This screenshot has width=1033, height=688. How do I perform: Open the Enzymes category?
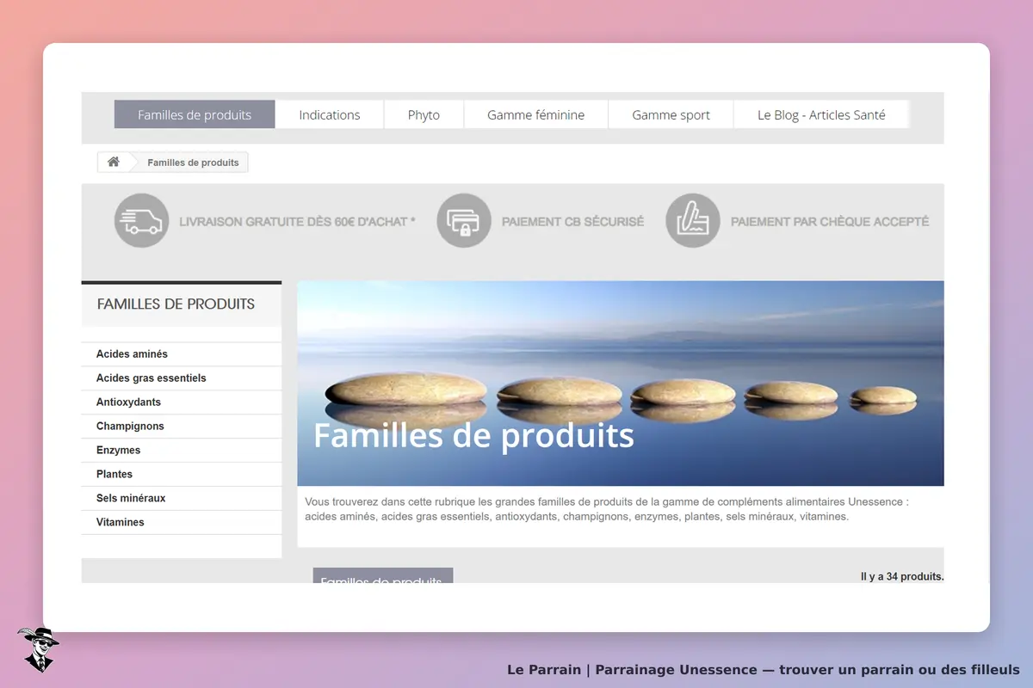pos(182,451)
